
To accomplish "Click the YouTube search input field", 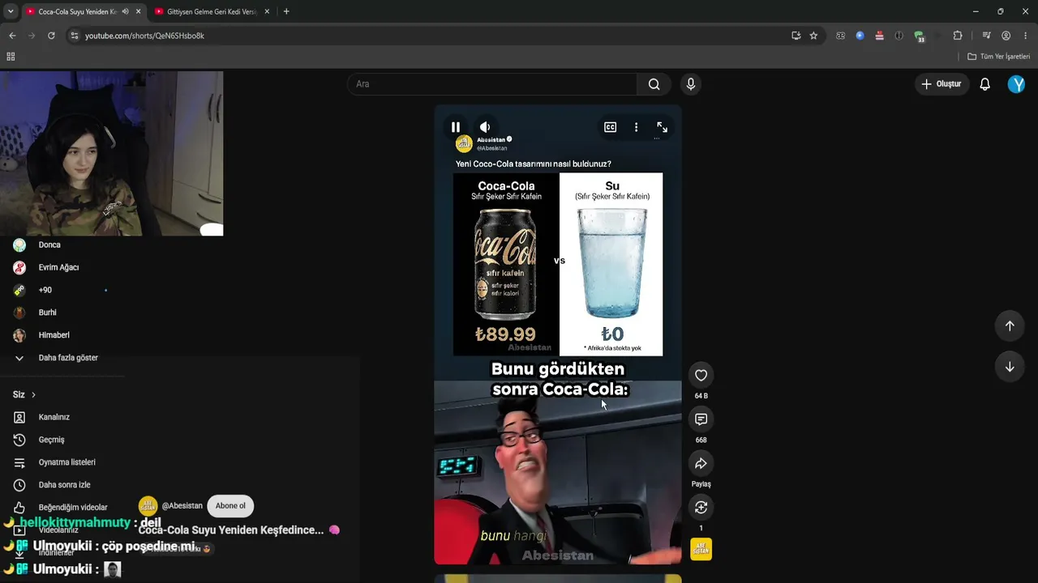I will tap(493, 84).
